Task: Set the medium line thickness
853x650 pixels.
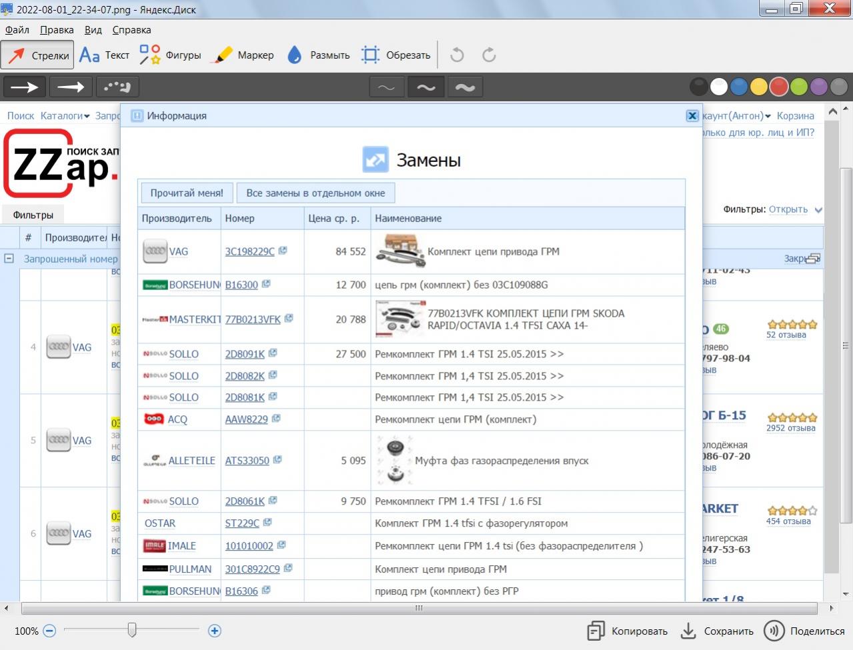Action: (425, 87)
